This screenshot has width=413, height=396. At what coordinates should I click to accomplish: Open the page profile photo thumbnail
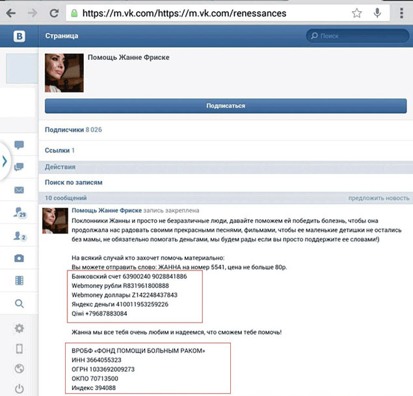pos(64,73)
